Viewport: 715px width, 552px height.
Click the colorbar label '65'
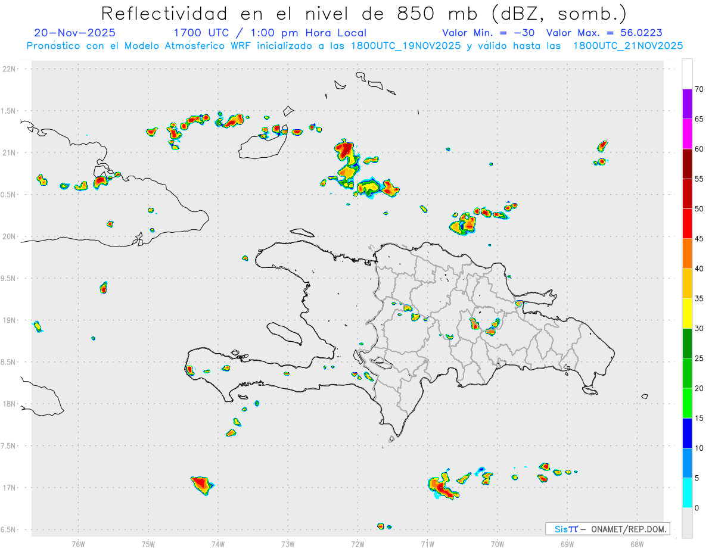coord(700,119)
